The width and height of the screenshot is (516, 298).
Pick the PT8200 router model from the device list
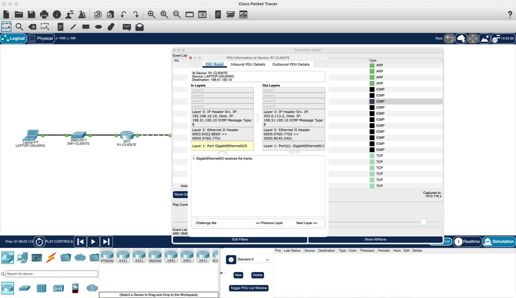[x=107, y=256]
